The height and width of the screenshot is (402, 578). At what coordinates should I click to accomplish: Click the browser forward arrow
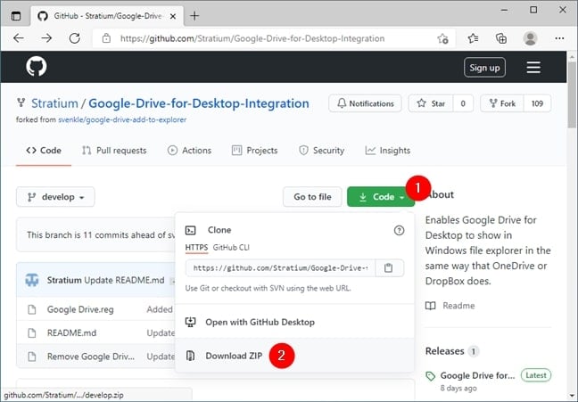click(x=46, y=38)
